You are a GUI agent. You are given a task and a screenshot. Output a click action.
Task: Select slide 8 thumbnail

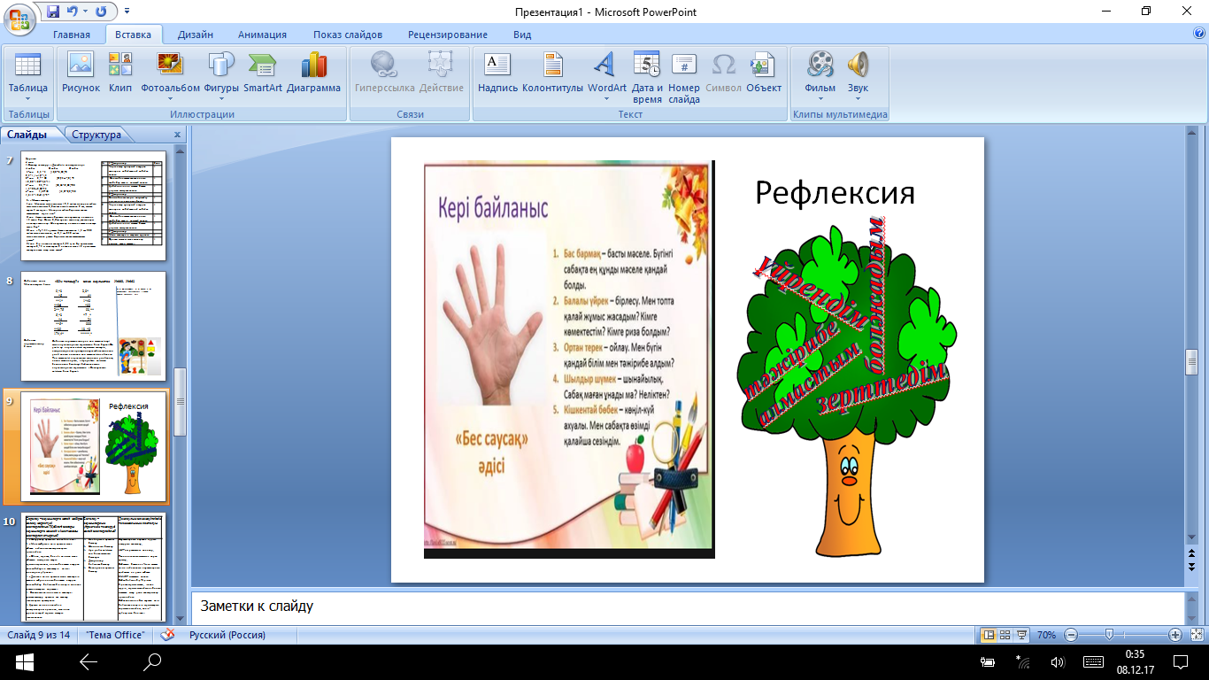click(x=93, y=324)
